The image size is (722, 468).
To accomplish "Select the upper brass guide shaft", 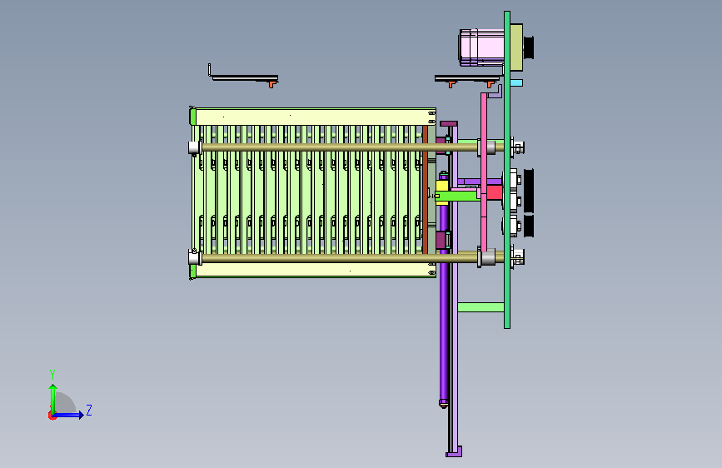I will click(x=338, y=147).
